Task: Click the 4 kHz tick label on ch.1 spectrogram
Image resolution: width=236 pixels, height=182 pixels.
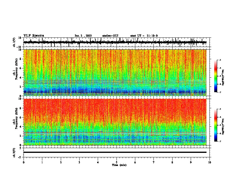Action: 21,78
